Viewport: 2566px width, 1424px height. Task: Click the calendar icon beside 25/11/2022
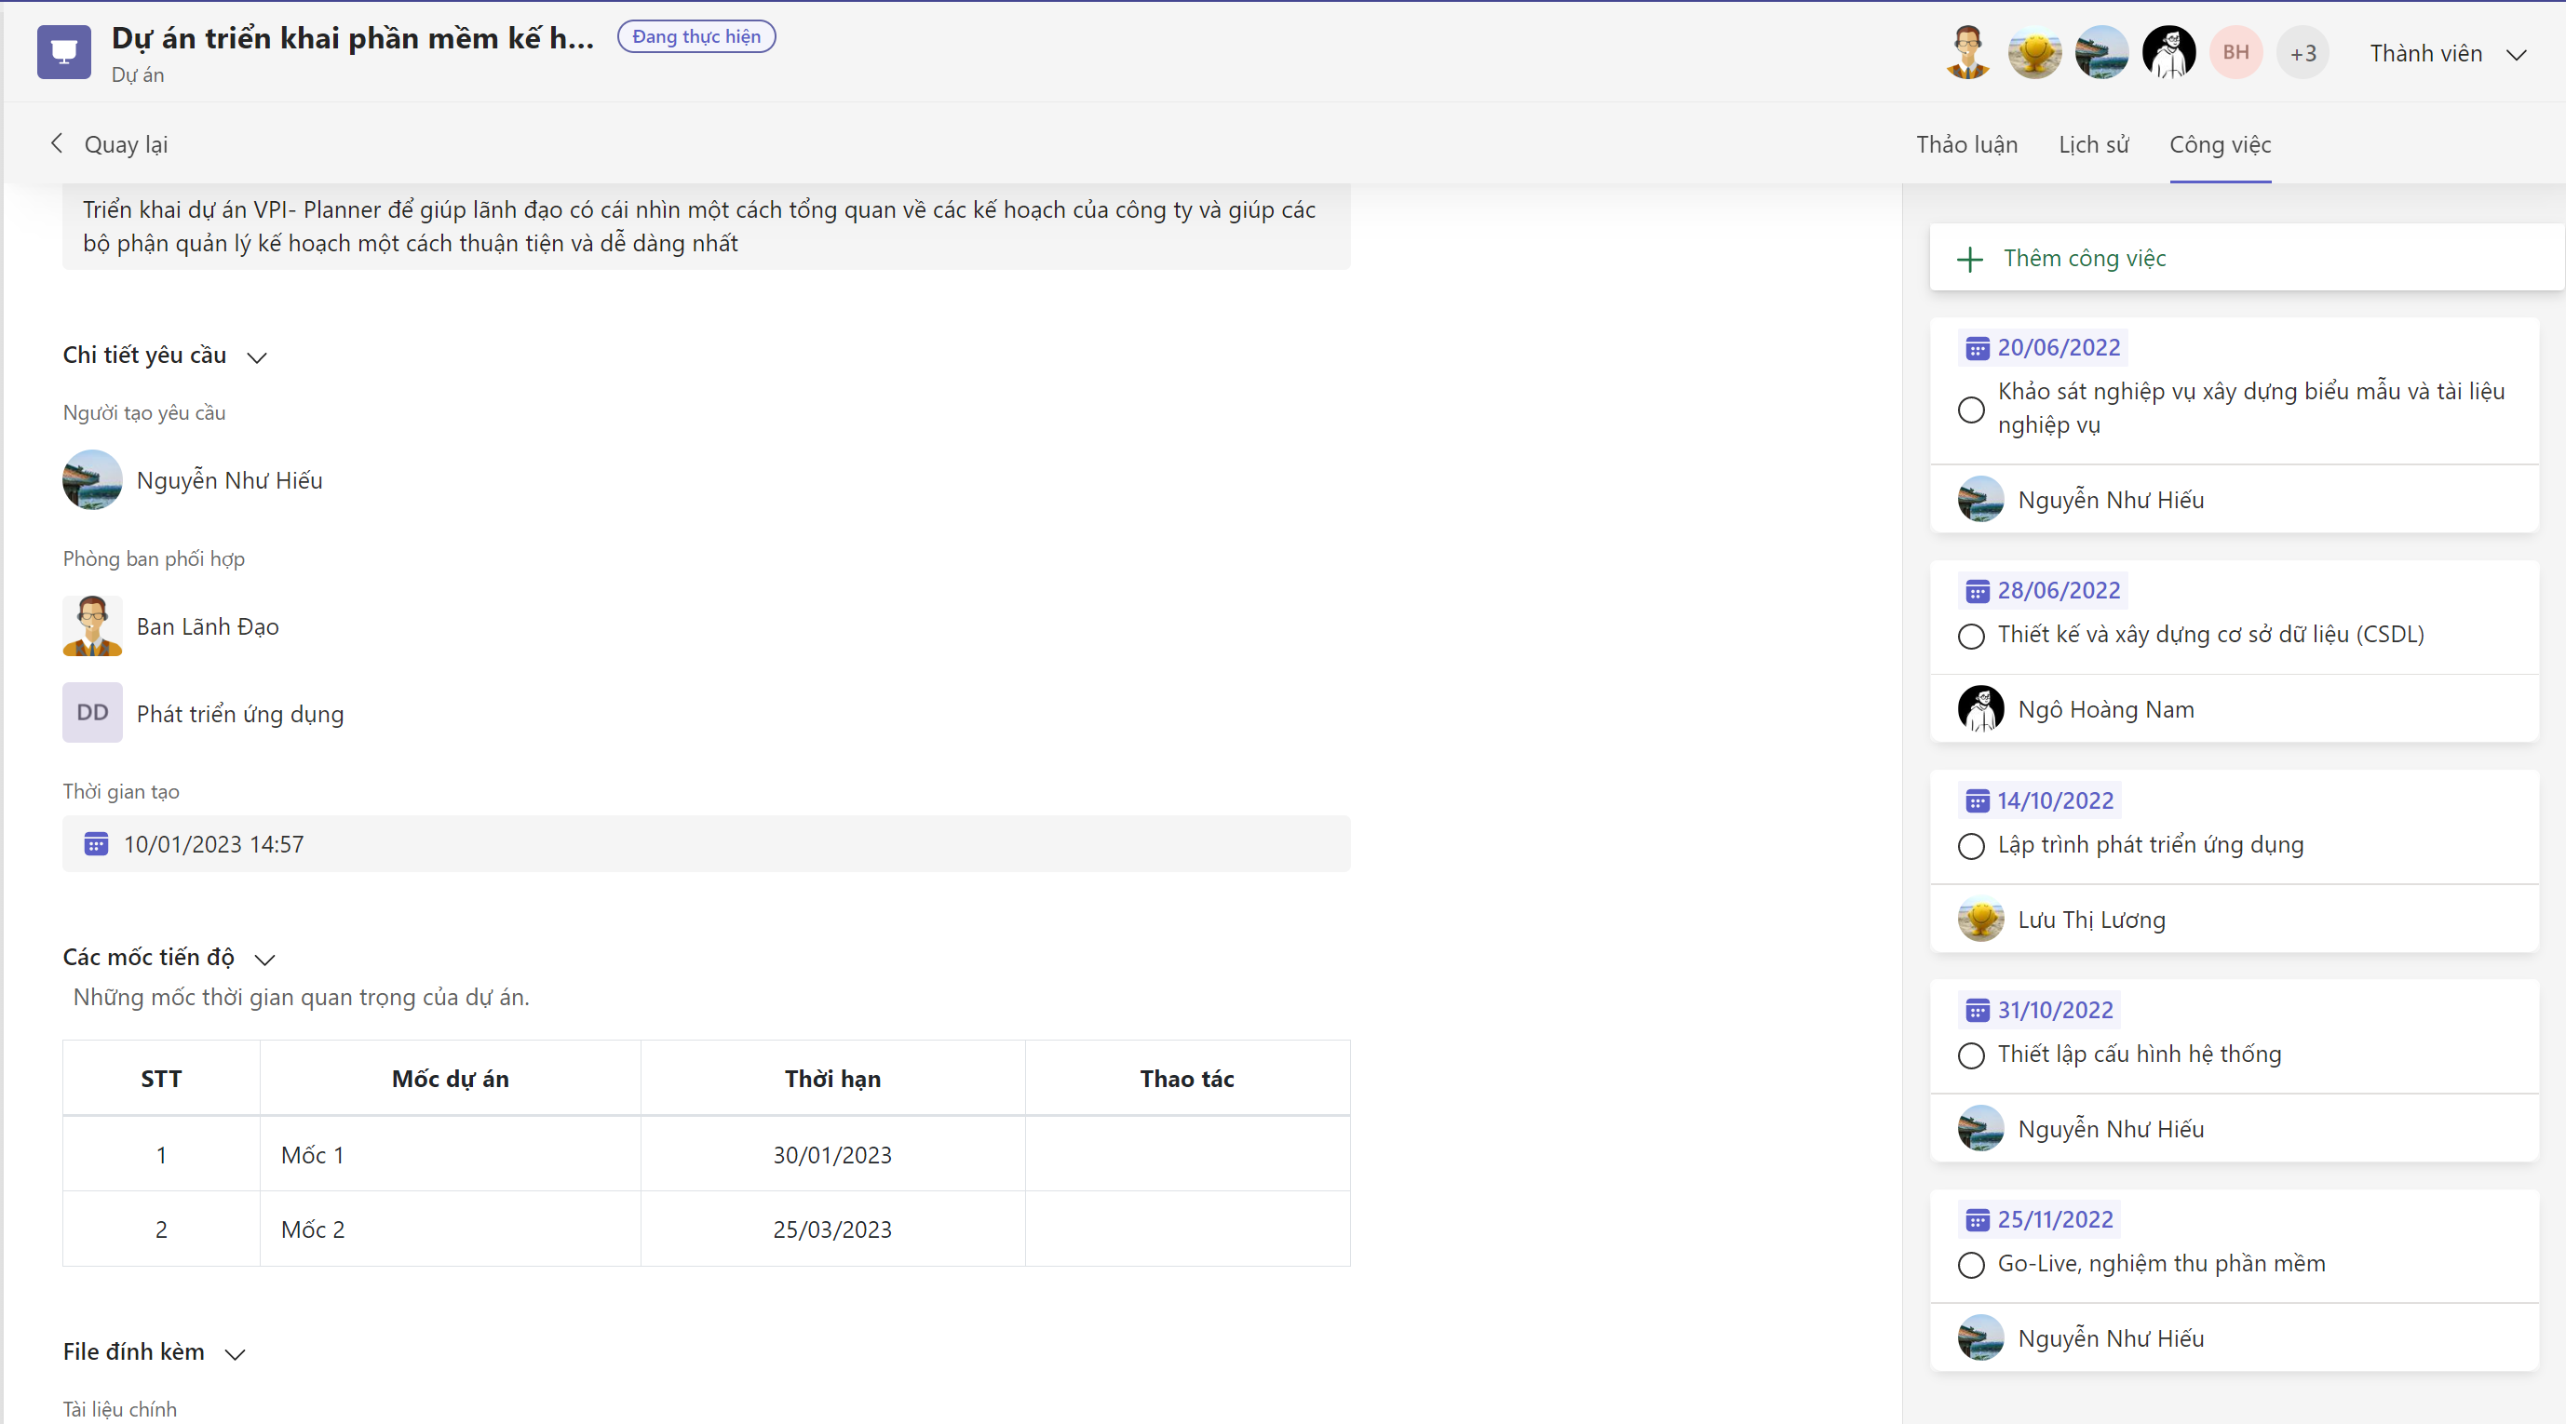point(1977,1221)
